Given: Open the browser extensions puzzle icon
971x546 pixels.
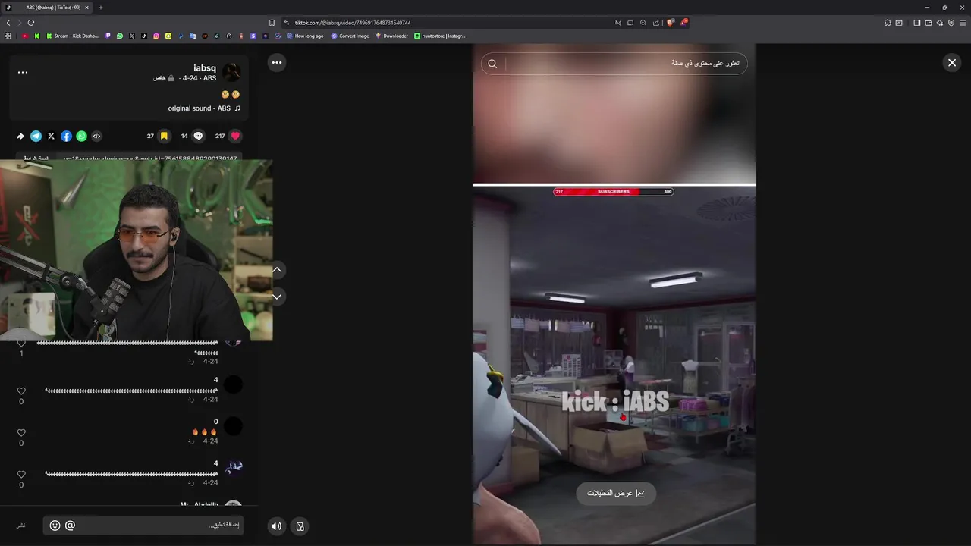Looking at the screenshot, I should (x=888, y=23).
